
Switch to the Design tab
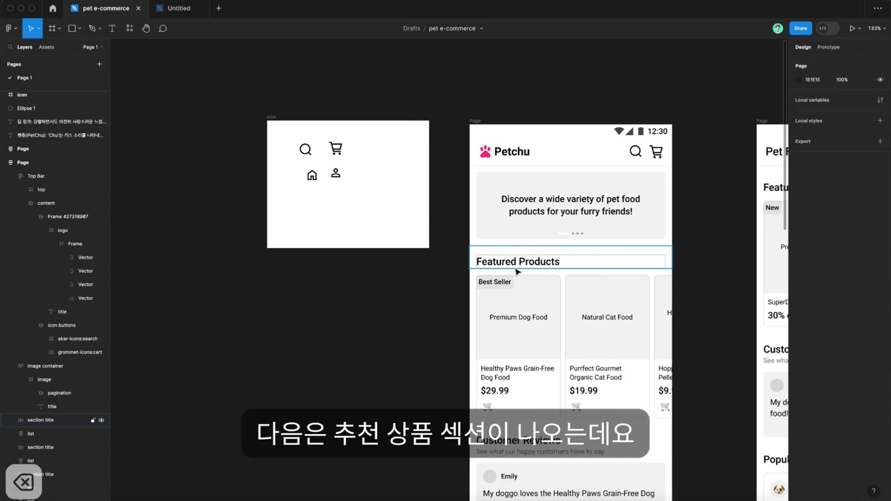click(803, 47)
